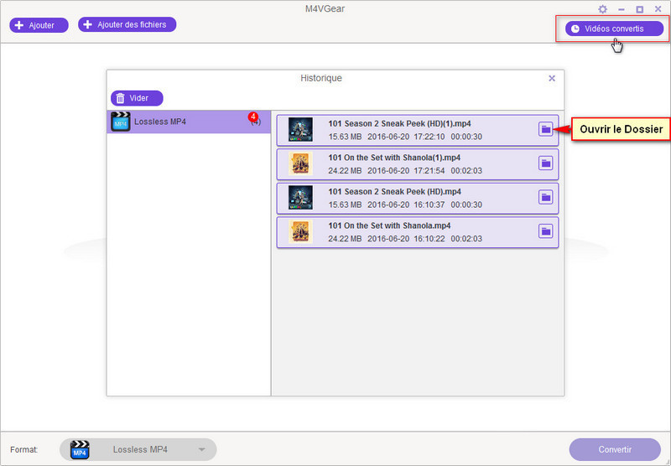Open folder for On the Set with Shanola(1).mp4
The width and height of the screenshot is (671, 466).
pos(546,163)
